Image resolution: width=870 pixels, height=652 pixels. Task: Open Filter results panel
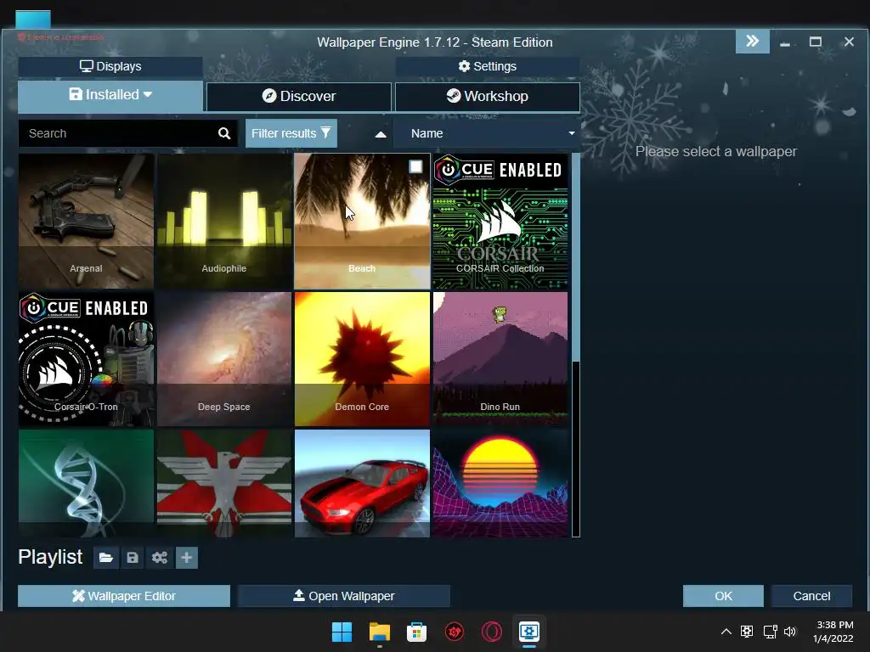[291, 133]
